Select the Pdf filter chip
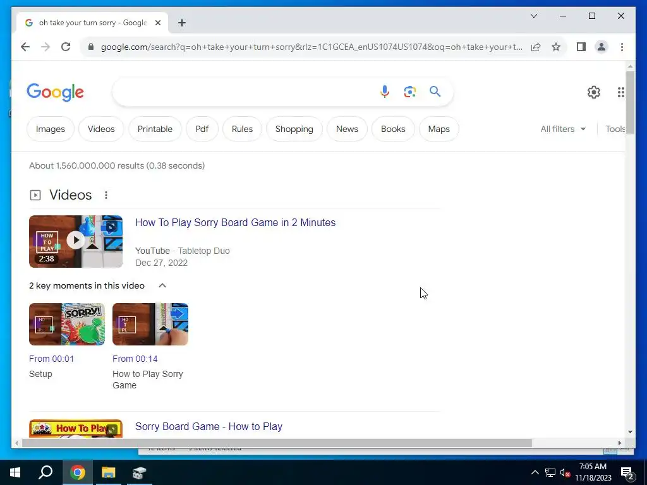The image size is (647, 485). point(202,129)
